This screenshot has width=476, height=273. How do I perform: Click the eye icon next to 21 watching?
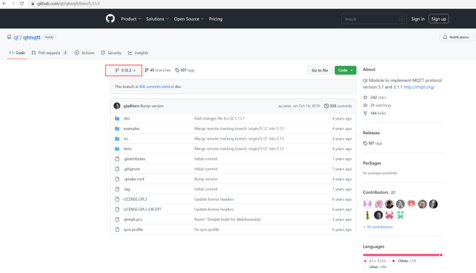pyautogui.click(x=365, y=105)
